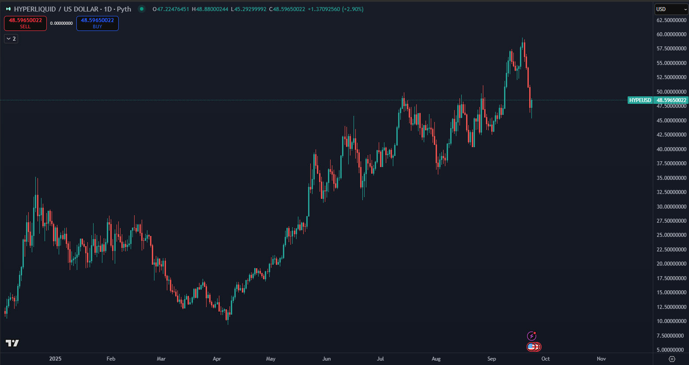
Task: Click the Oct label on time axis
Action: (546, 359)
